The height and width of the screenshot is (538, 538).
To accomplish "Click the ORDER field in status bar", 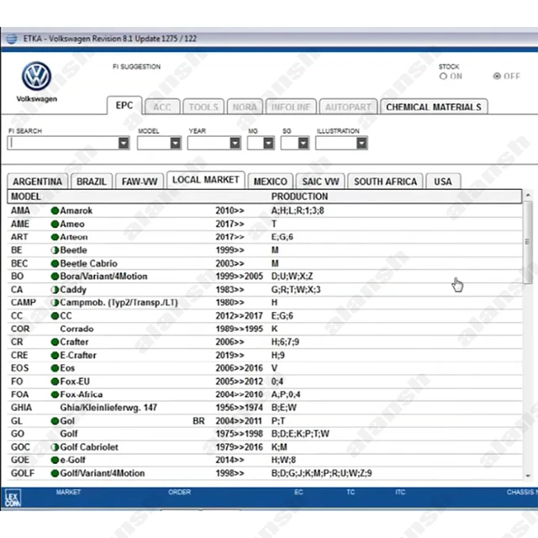I will [x=179, y=492].
